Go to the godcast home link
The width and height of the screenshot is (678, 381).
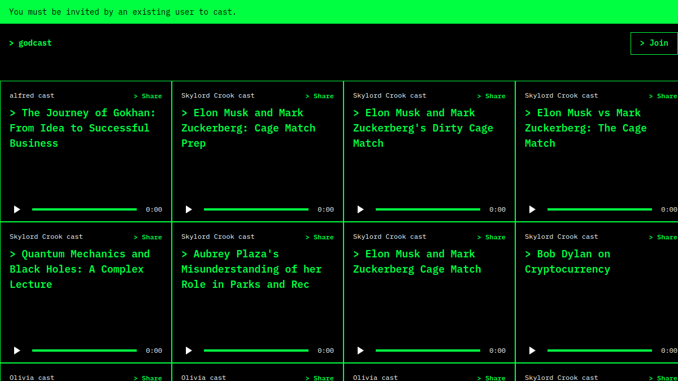(31, 43)
